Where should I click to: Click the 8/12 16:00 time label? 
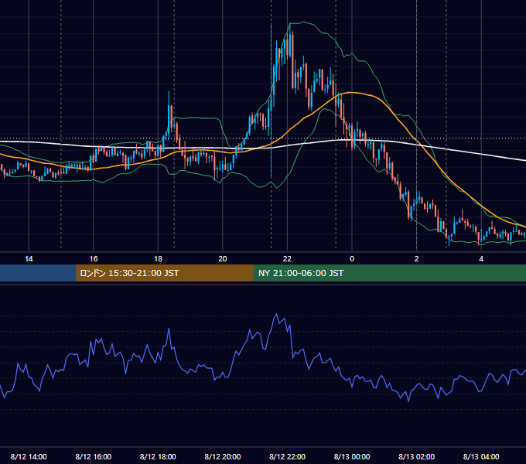tap(94, 456)
